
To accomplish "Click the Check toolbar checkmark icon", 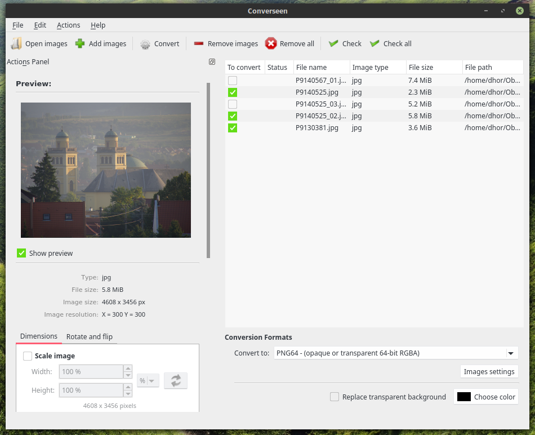I will point(333,43).
